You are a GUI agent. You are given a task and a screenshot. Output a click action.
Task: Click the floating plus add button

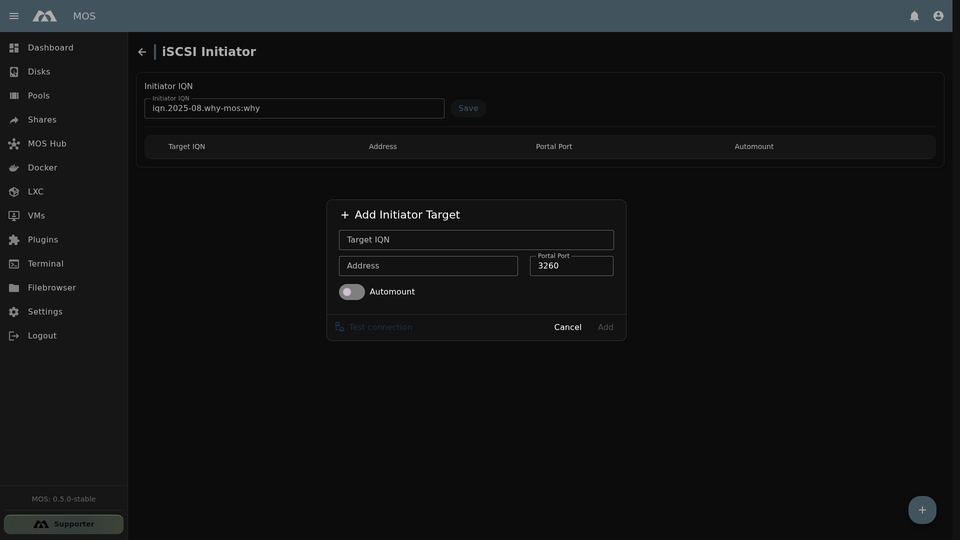[922, 510]
